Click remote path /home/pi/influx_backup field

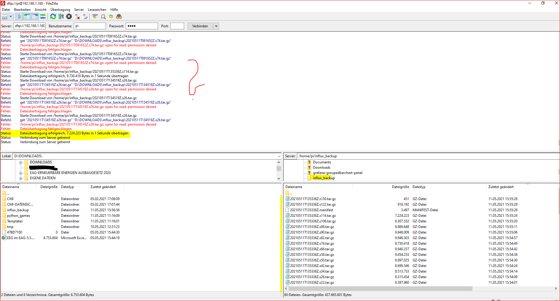coord(428,156)
